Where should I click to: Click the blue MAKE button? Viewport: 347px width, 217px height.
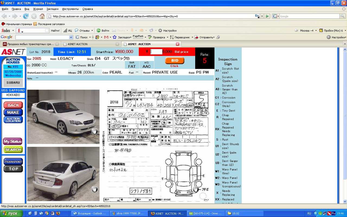[13, 112]
